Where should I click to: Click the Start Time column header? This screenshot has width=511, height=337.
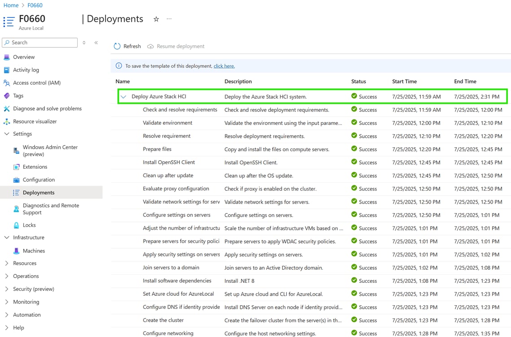(404, 81)
